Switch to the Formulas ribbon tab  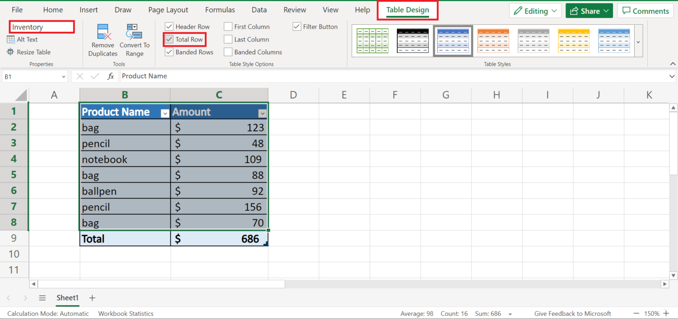tap(220, 10)
